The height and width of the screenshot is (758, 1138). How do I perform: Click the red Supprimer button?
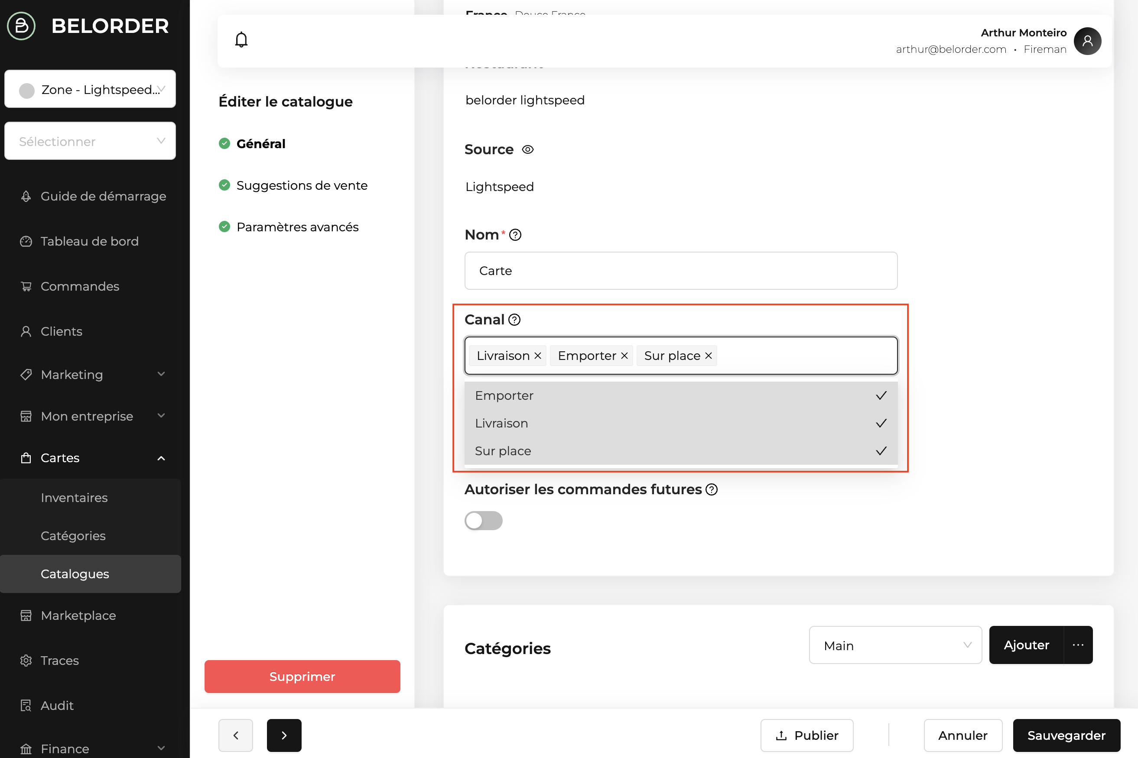302,677
